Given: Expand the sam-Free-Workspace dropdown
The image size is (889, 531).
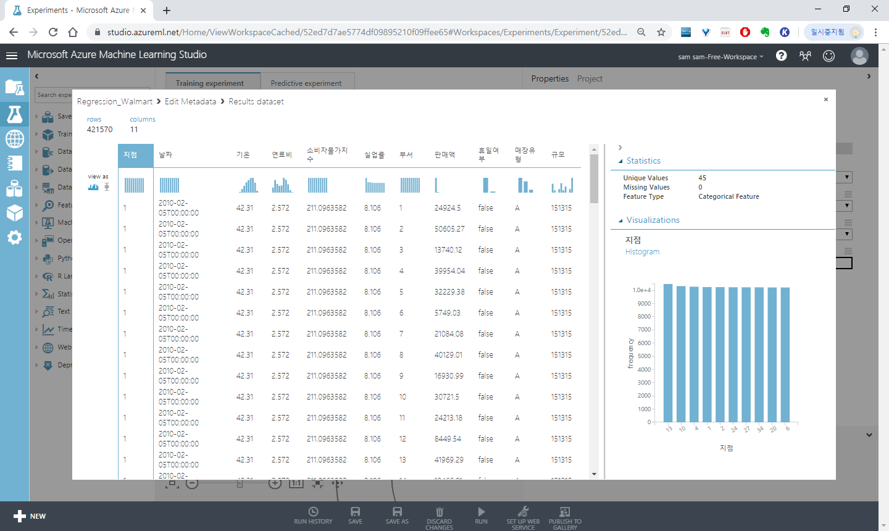Looking at the screenshot, I should tap(720, 57).
